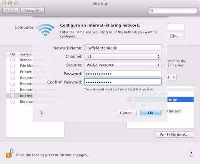Go back with the left arrow toolbar button
200x164 pixels.
pyautogui.click(x=6, y=10)
